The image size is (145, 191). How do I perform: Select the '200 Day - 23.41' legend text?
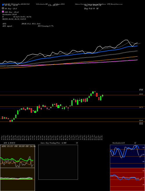[12, 12]
